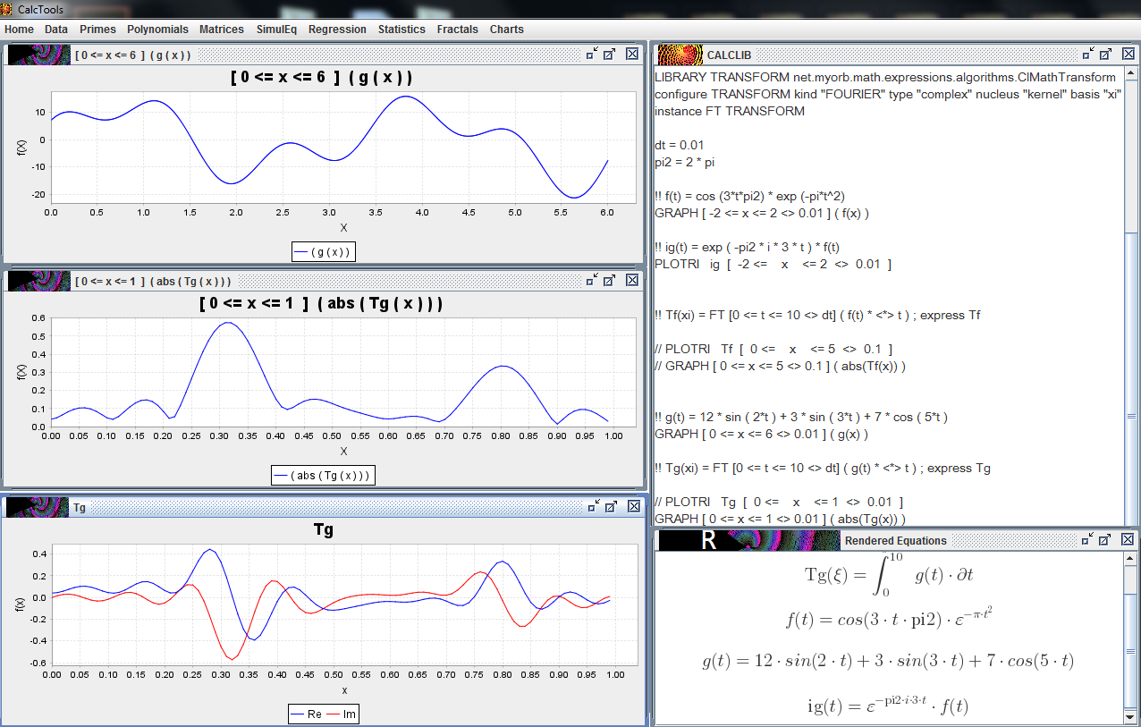Close the Tg plot window
1141x727 pixels.
pyautogui.click(x=632, y=507)
